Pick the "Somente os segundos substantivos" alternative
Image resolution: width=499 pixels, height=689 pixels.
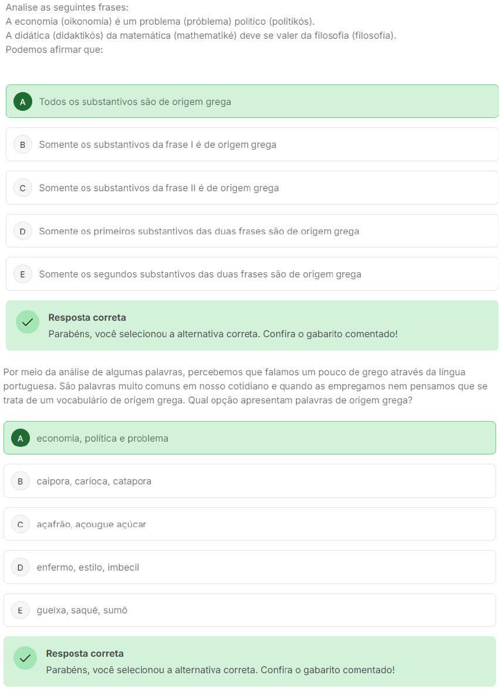(199, 274)
